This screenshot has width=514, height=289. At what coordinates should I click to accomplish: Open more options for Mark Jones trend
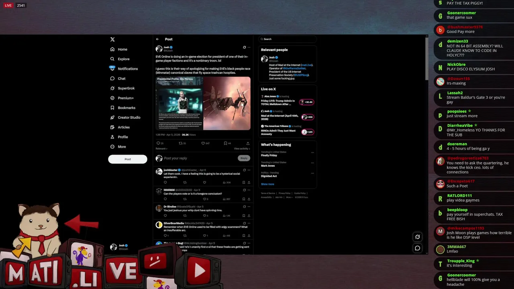312,163
